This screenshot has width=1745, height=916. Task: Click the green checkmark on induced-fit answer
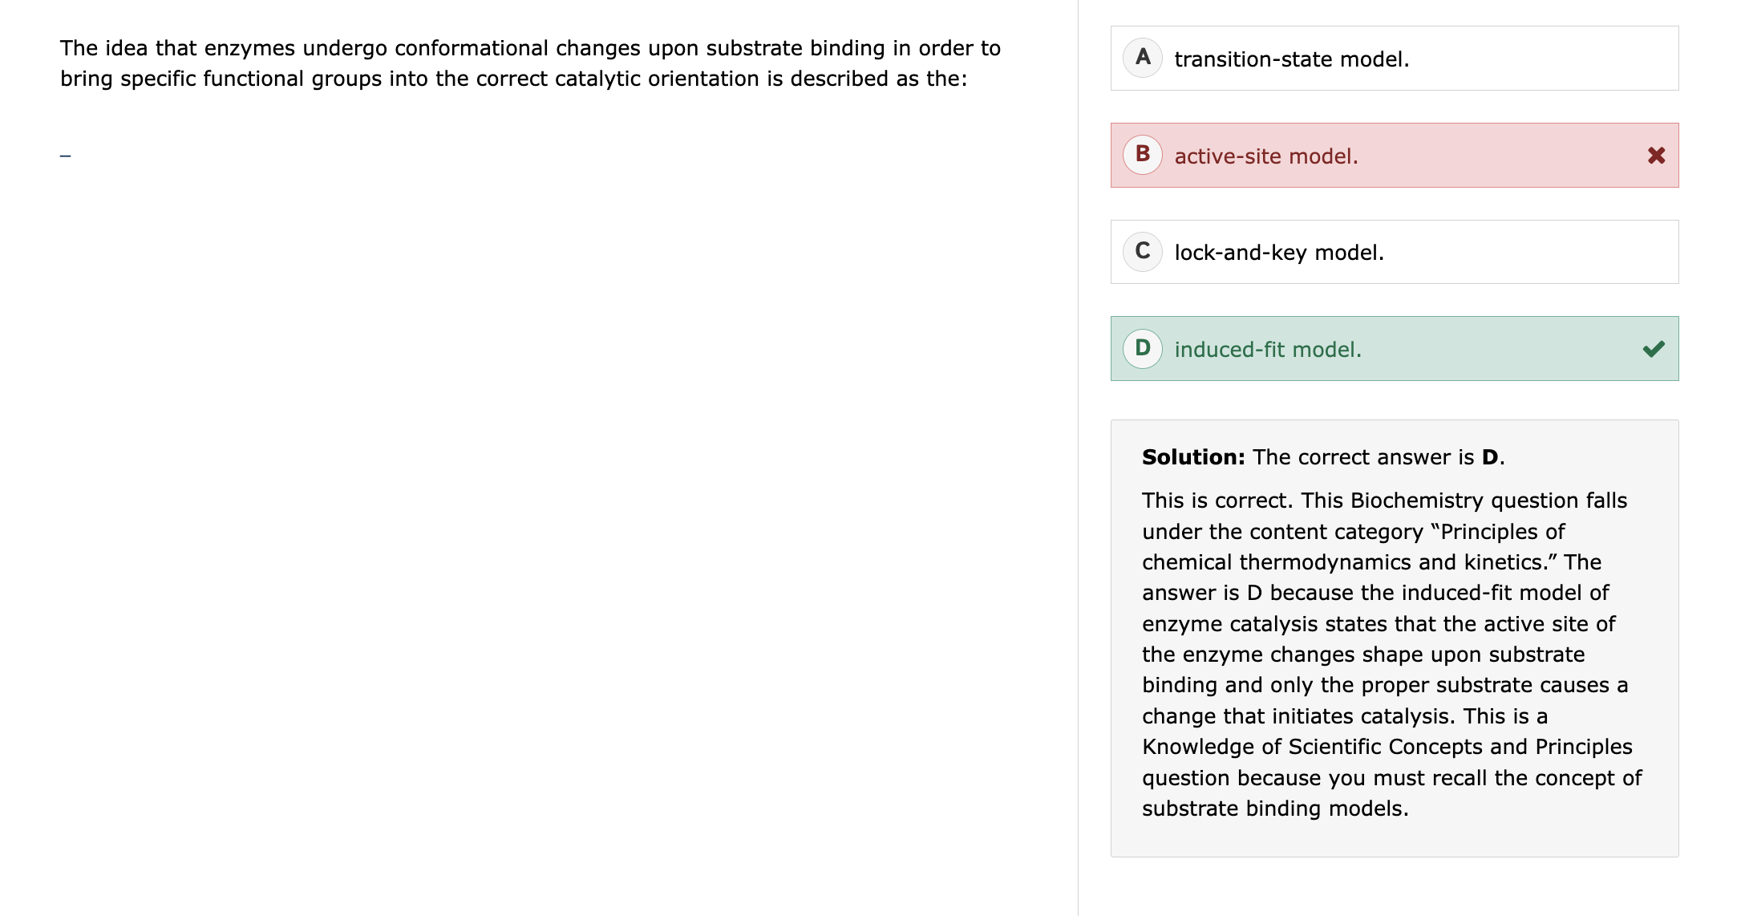click(x=1654, y=349)
